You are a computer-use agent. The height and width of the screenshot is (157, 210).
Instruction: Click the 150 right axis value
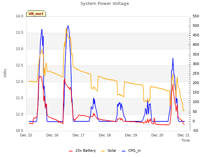pyautogui.click(x=196, y=92)
